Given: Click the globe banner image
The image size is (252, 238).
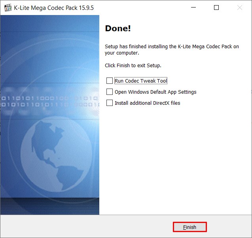Looking at the screenshot, I should (x=50, y=115).
